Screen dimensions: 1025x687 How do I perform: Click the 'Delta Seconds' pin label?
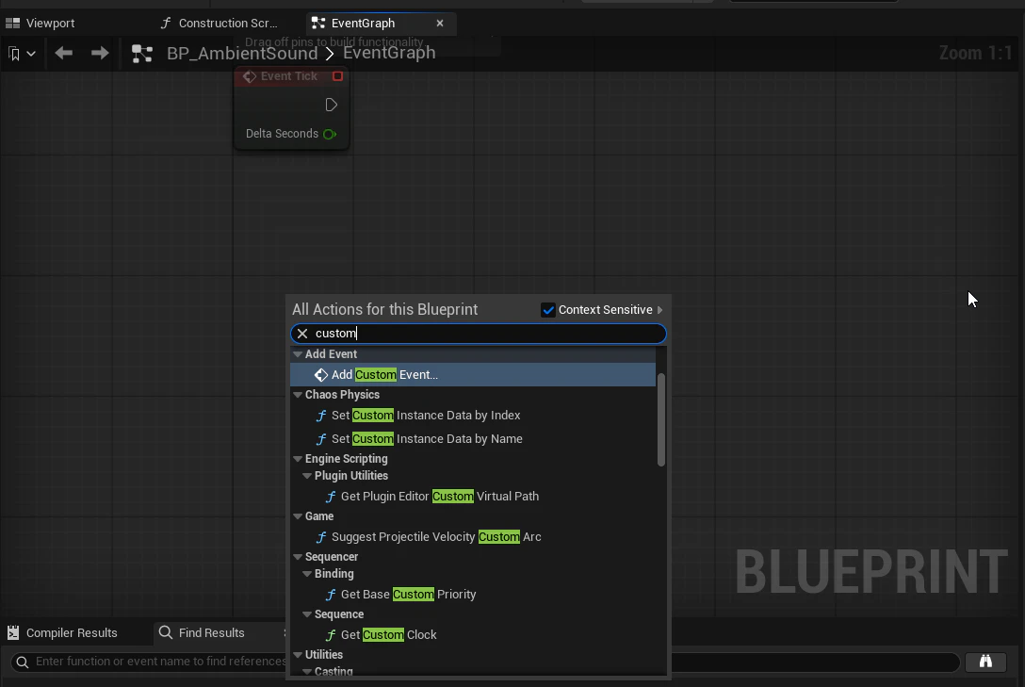pos(282,133)
